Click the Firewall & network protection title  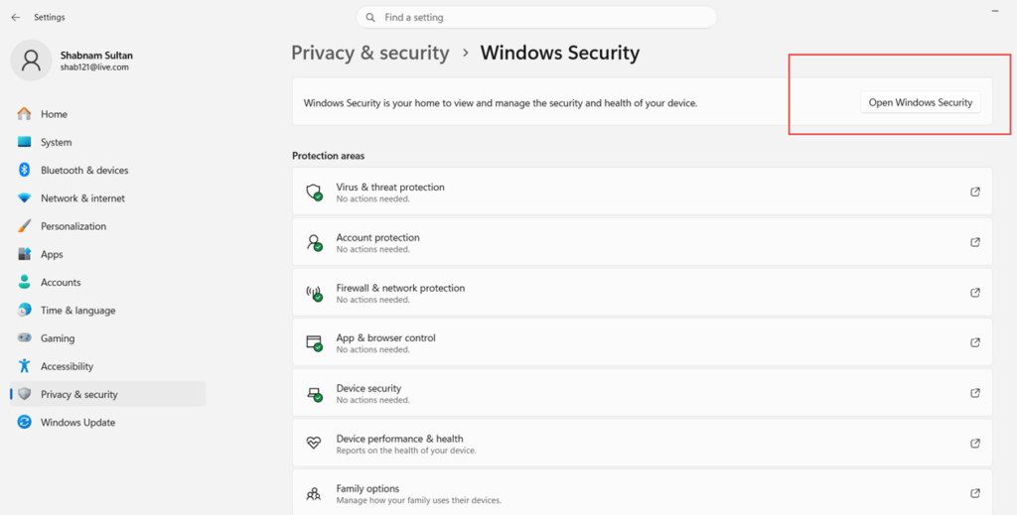pyautogui.click(x=400, y=288)
